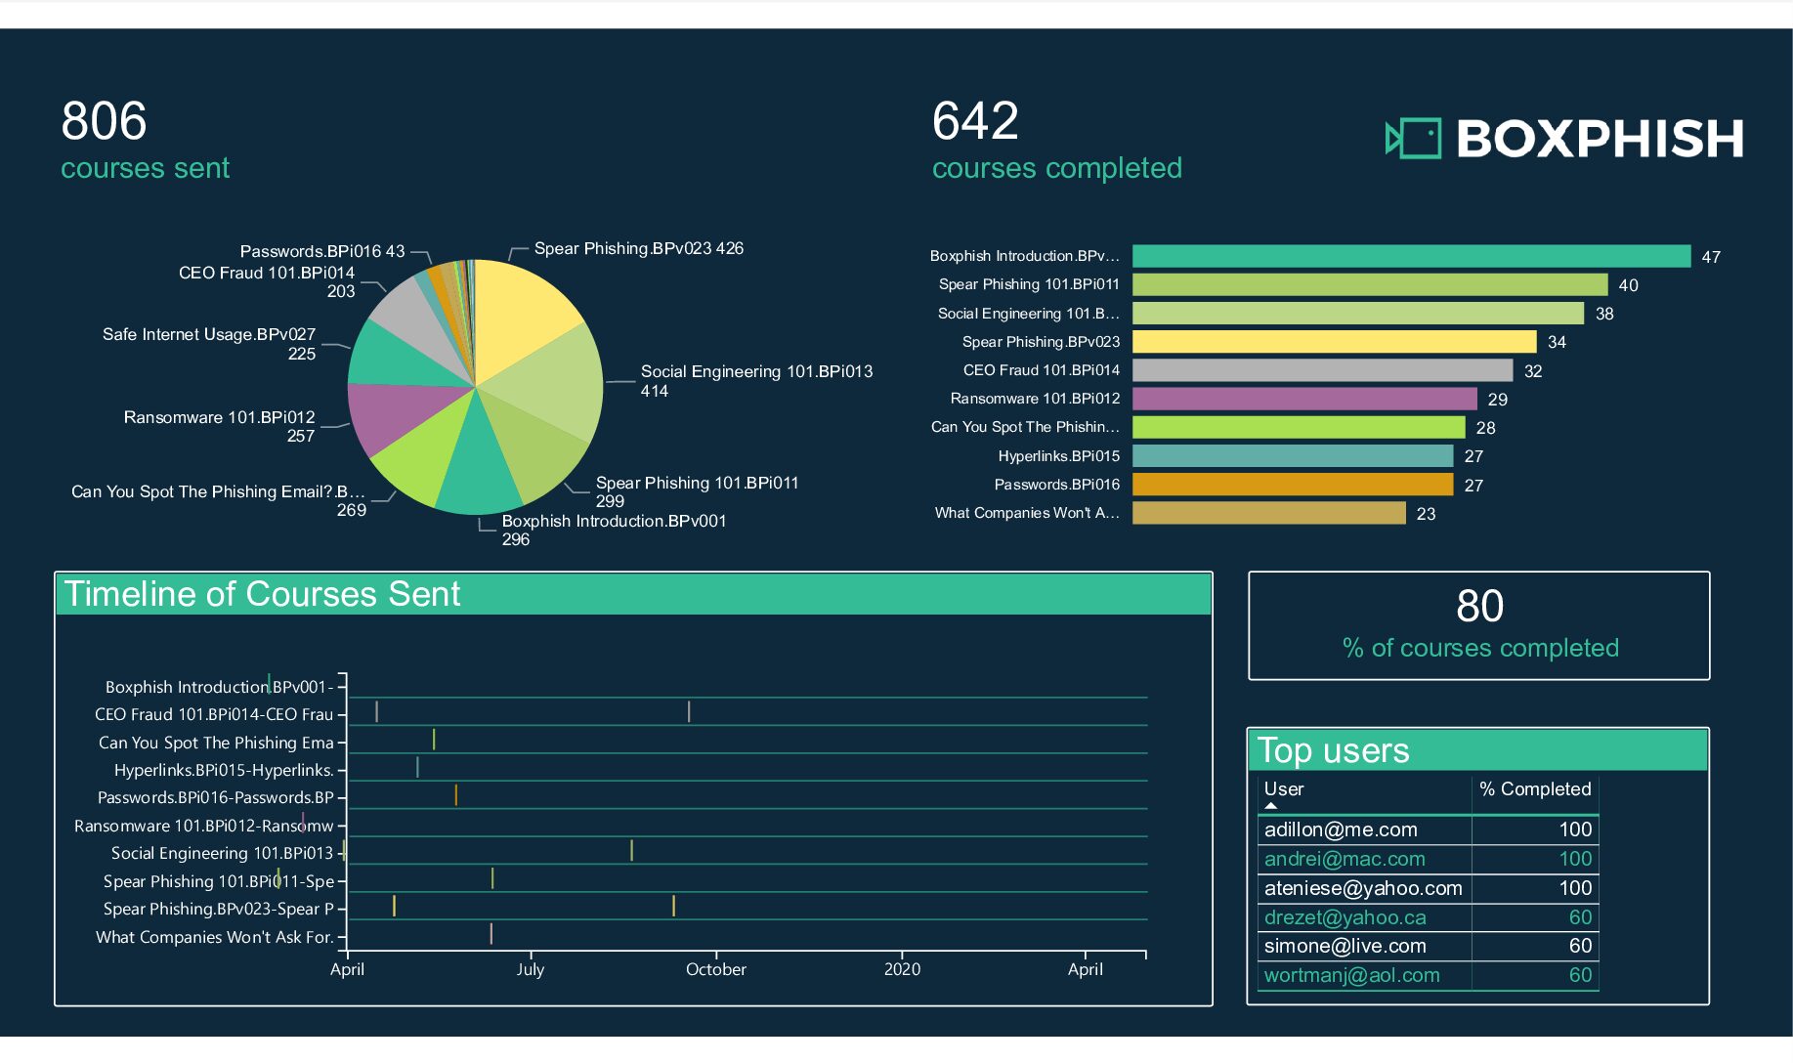The width and height of the screenshot is (1793, 1063).
Task: Select the 80 % of courses completed card
Action: 1478,625
